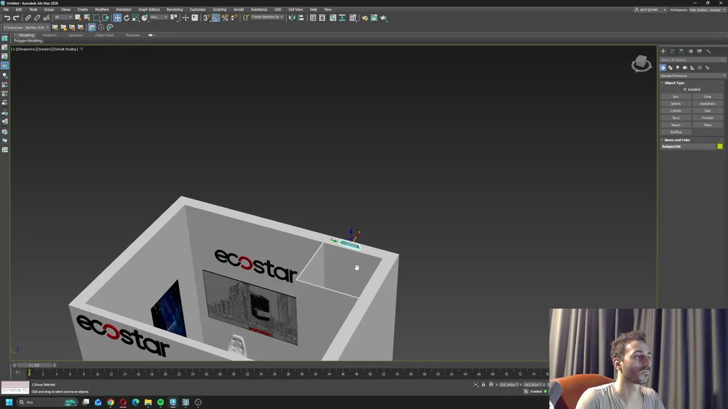Switch to the Freeform ribbon tab

pyautogui.click(x=49, y=35)
